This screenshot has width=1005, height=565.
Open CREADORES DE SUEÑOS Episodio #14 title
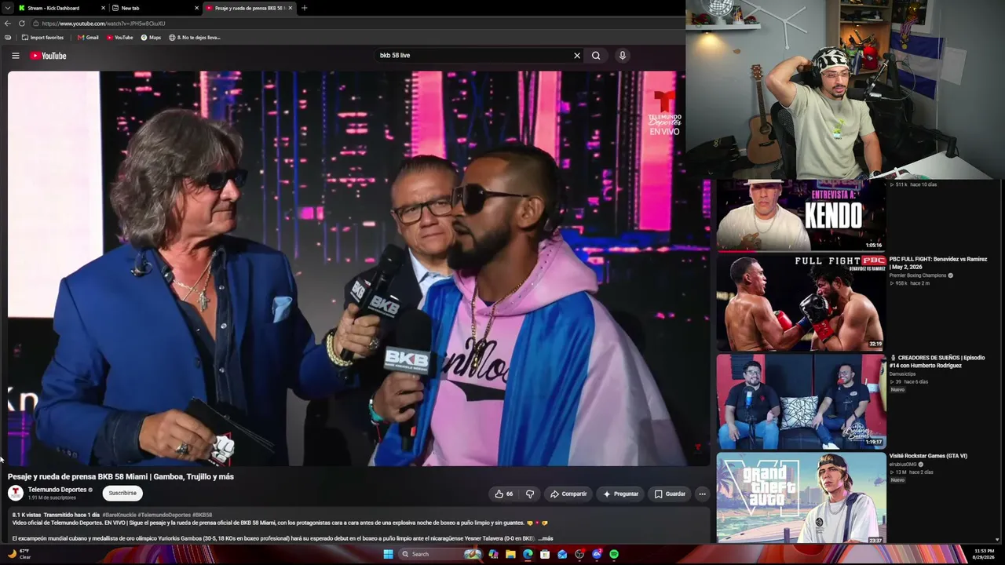[937, 362]
